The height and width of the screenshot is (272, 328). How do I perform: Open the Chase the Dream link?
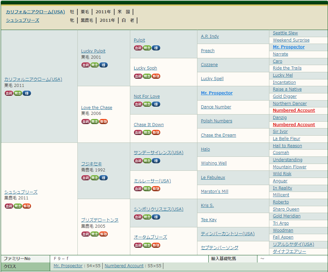(219, 135)
